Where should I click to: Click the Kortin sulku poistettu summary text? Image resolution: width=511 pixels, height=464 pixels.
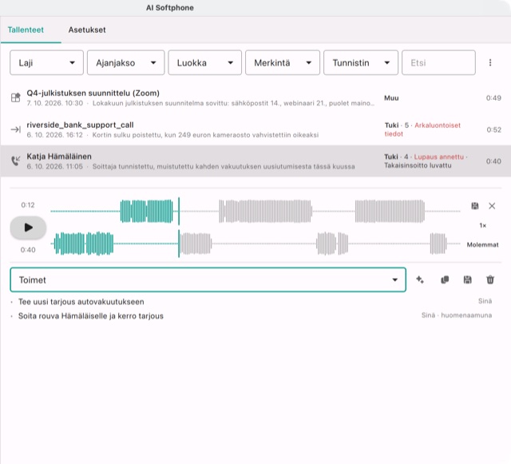coord(205,135)
